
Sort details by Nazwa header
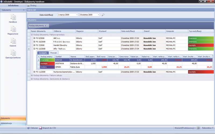(77, 57)
